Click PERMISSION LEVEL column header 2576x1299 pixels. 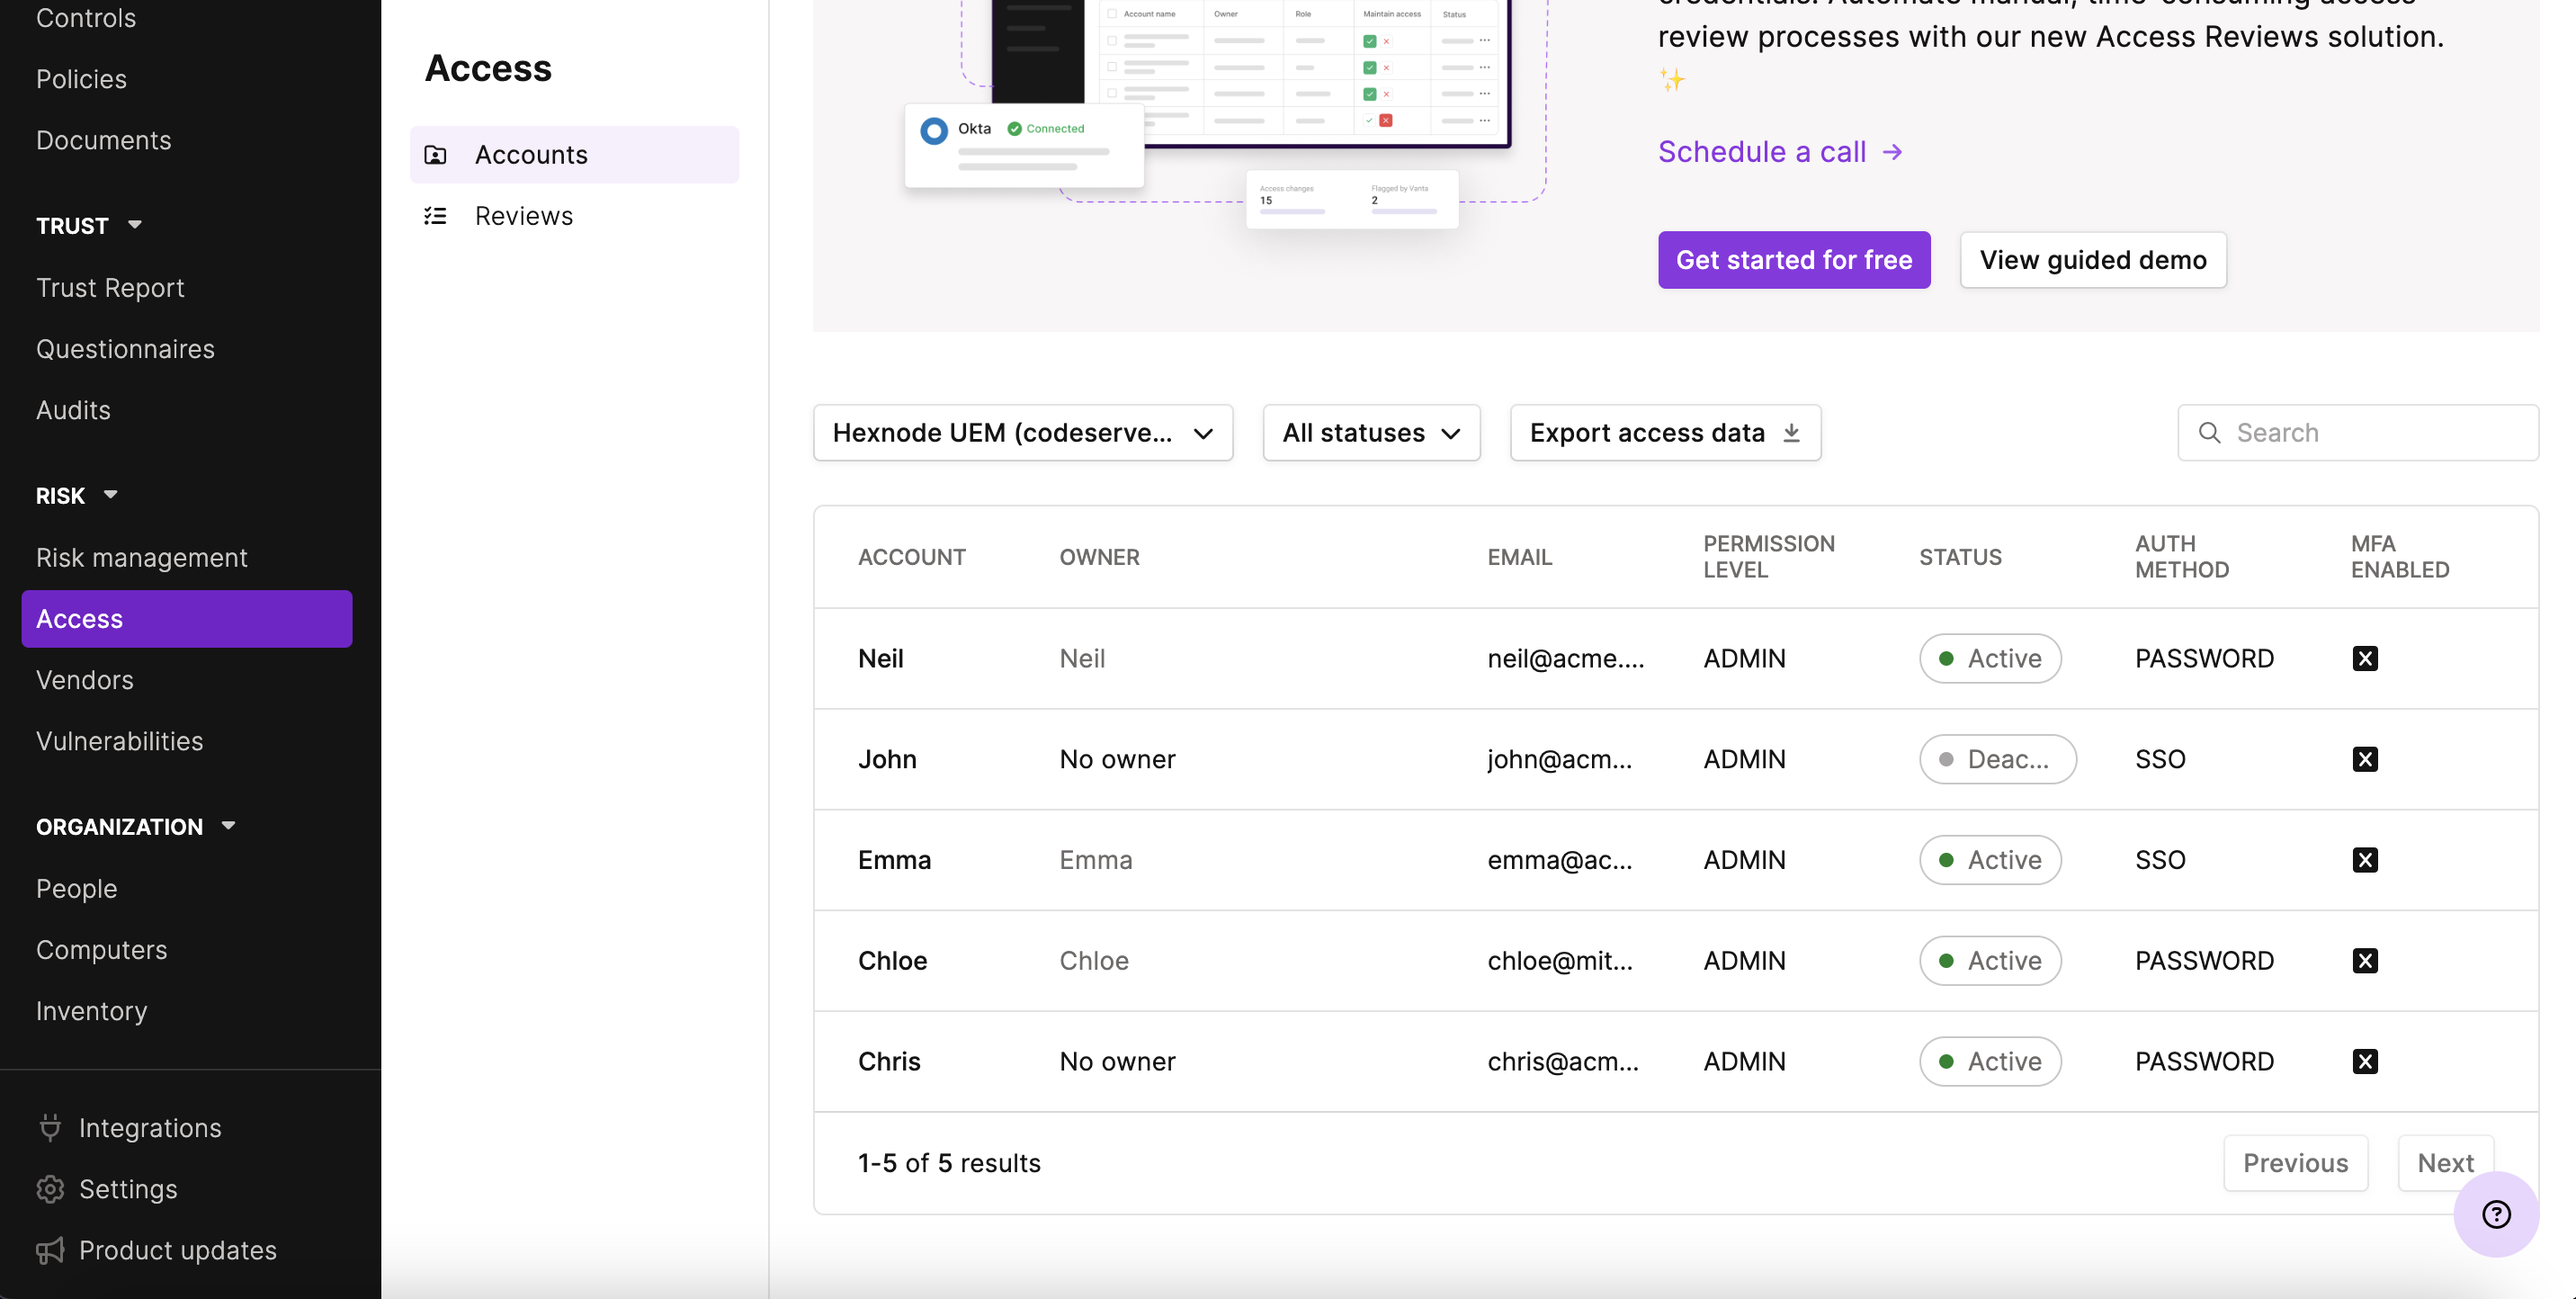(1768, 557)
